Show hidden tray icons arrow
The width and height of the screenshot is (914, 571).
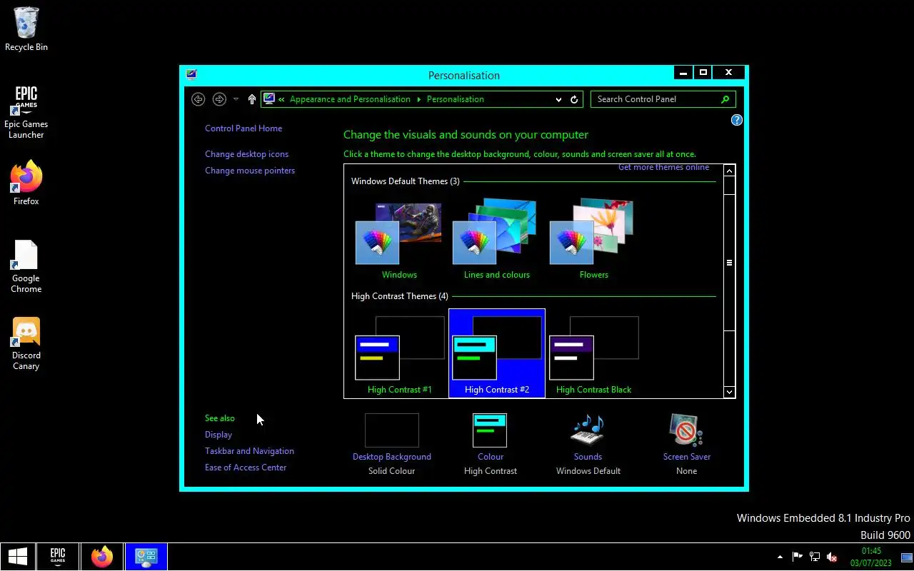tap(780, 557)
